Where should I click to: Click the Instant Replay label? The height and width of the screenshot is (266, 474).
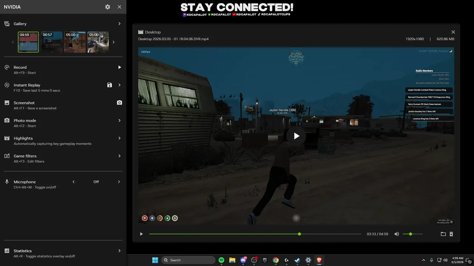click(27, 85)
